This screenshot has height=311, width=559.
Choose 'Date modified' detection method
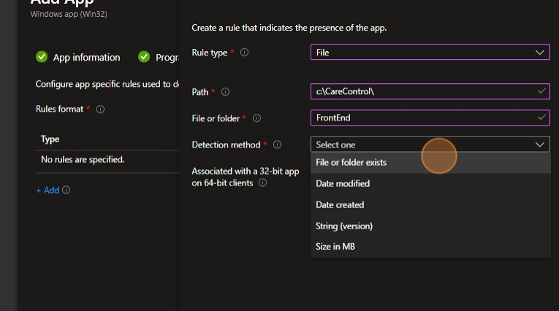343,183
